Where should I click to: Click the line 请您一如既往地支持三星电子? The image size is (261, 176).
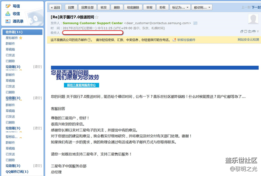[91, 154]
